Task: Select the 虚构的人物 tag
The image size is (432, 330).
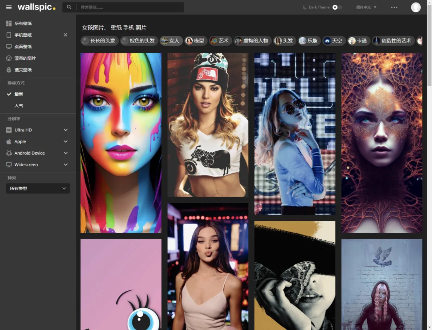Action: [252, 41]
